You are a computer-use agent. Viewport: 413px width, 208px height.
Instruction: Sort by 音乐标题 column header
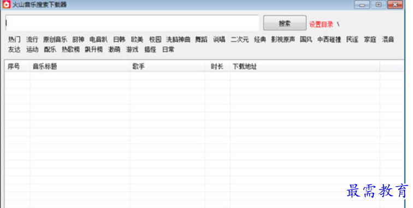point(80,67)
